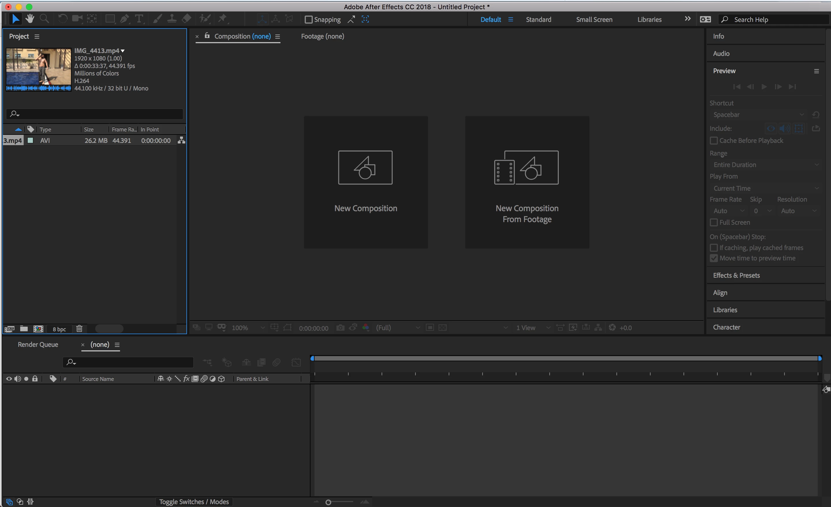Screen dimensions: 831x507
Task: Select the Puppet Pin tool
Action: click(222, 19)
